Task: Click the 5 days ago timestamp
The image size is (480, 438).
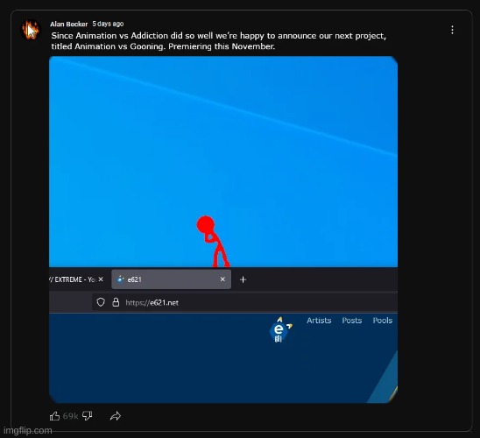Action: (x=108, y=24)
